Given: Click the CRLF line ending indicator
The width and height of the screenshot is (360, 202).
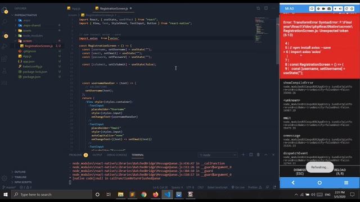Looking at the screenshot, I should pos(200,187).
